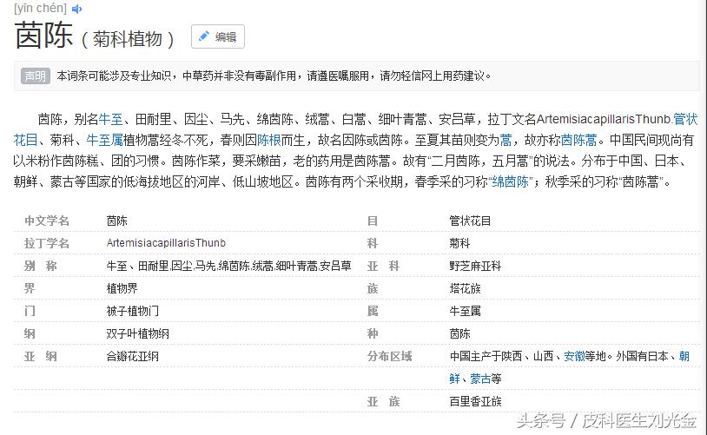Image resolution: width=707 pixels, height=435 pixels.
Task: Click the 被子植物门 value in table
Action: [132, 311]
